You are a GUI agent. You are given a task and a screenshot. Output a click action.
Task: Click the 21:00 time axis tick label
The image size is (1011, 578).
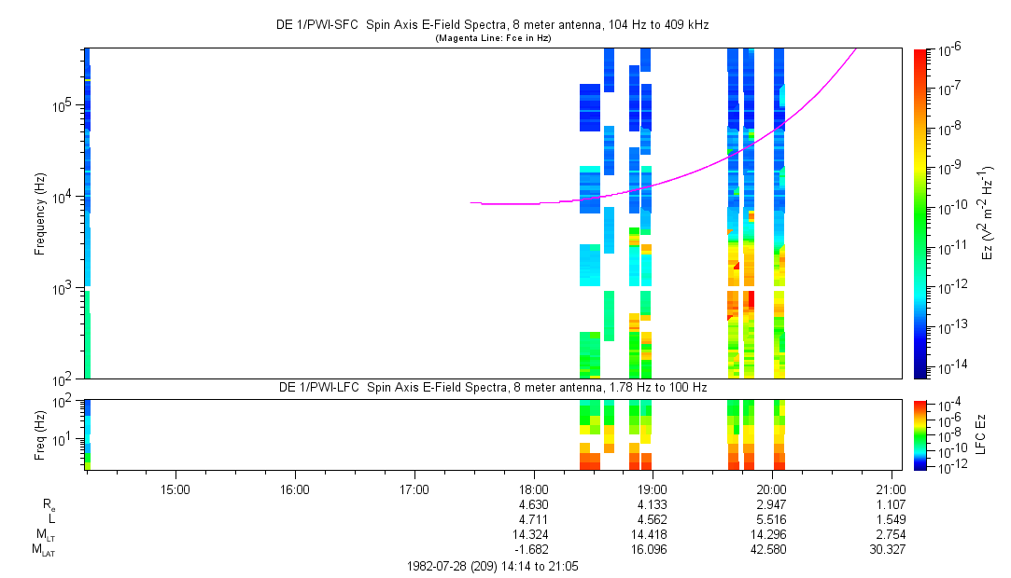click(891, 489)
